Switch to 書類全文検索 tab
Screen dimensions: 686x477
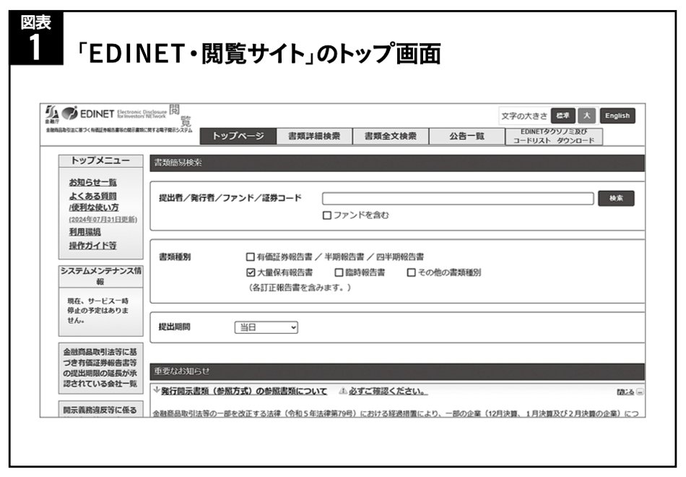pyautogui.click(x=390, y=136)
